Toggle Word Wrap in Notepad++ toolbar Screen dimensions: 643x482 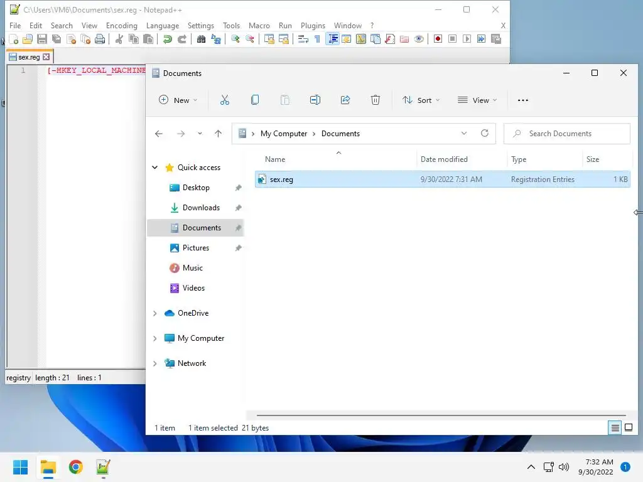303,39
